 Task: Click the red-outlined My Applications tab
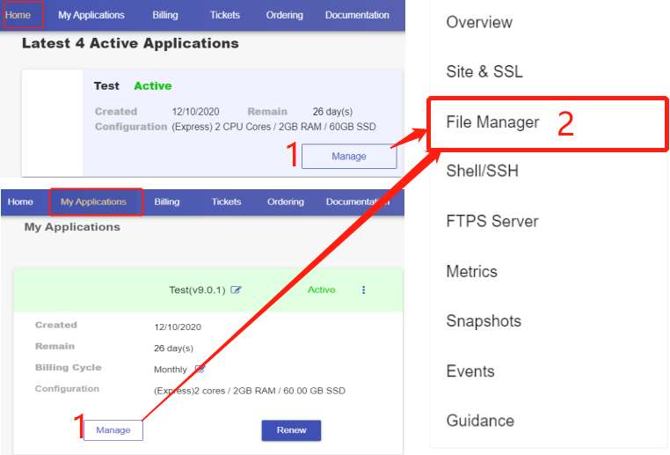coord(93,202)
